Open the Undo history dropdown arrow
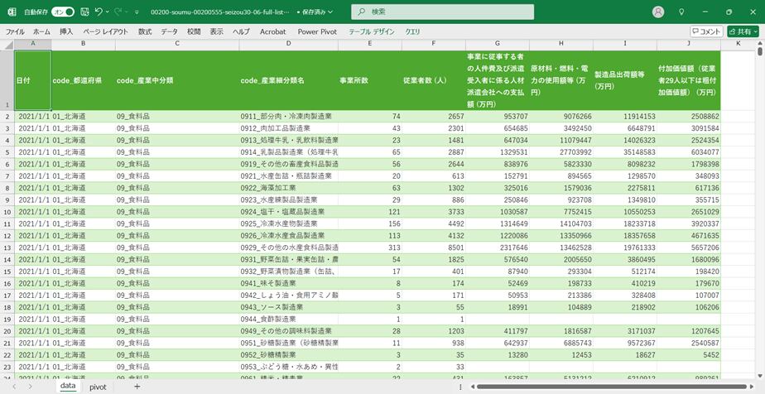Viewport: 765px width, 394px height. [x=108, y=12]
